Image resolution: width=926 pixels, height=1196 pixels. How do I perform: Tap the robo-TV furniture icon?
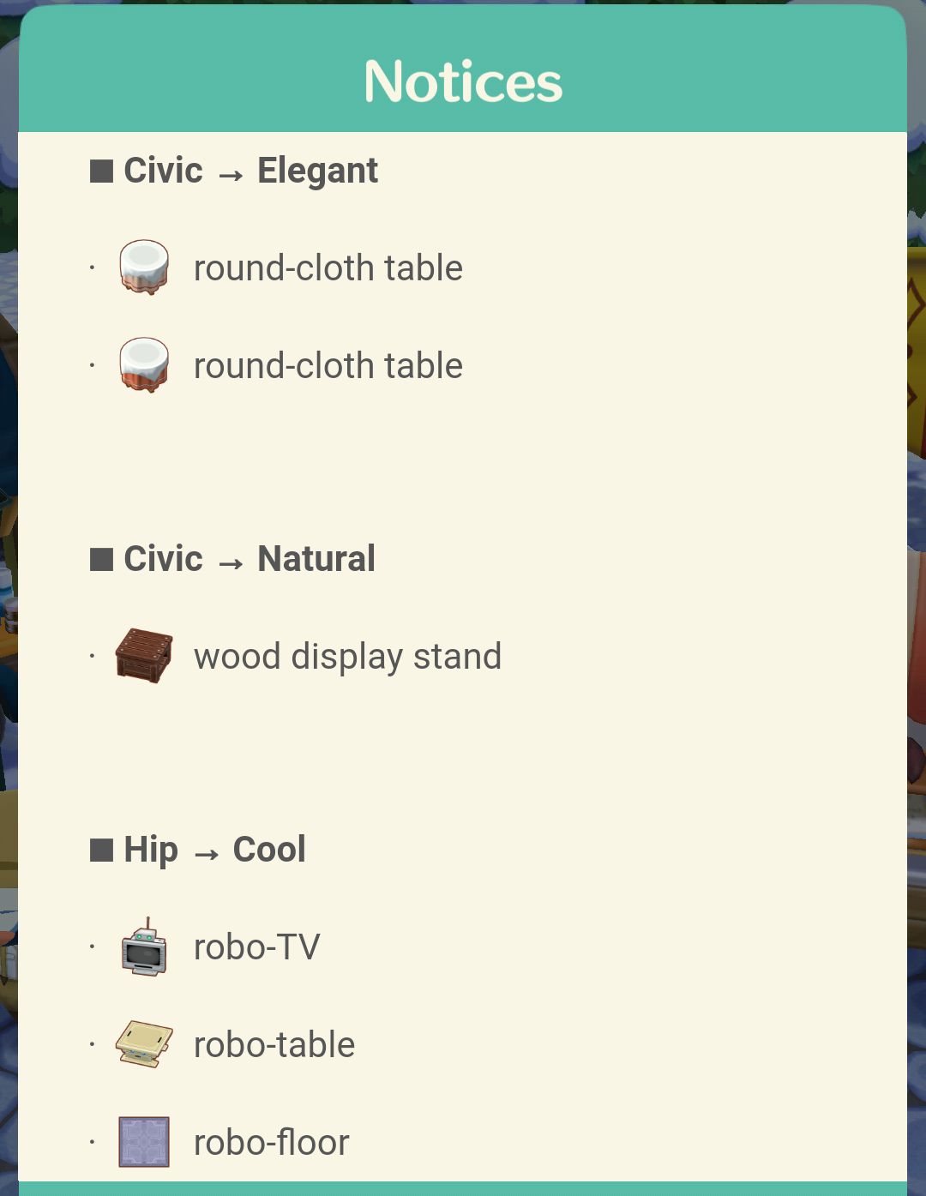tap(144, 947)
